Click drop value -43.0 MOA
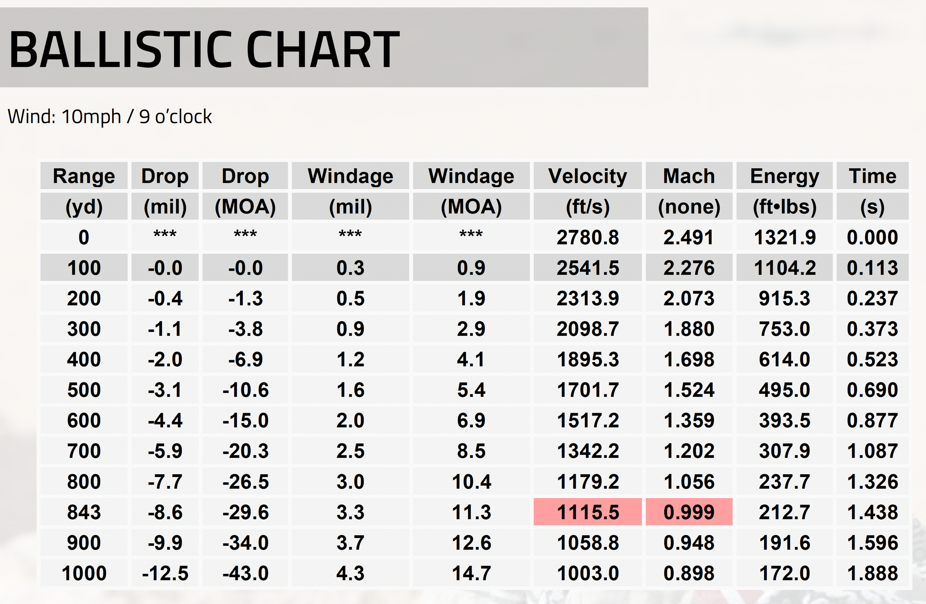926x604 pixels. pyautogui.click(x=245, y=573)
